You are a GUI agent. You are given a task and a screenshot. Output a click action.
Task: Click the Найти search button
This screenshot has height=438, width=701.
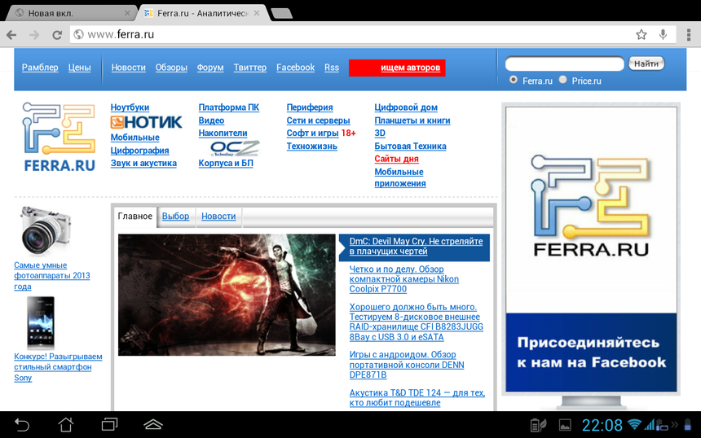coord(646,64)
